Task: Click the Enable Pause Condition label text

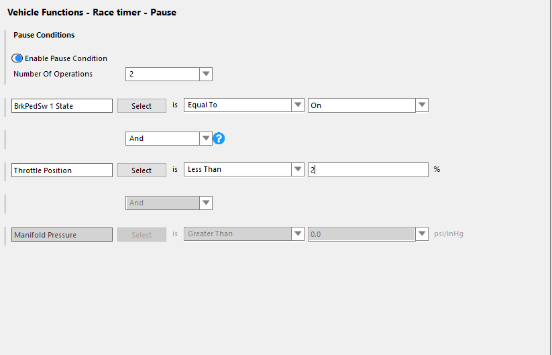Action: pyautogui.click(x=66, y=58)
